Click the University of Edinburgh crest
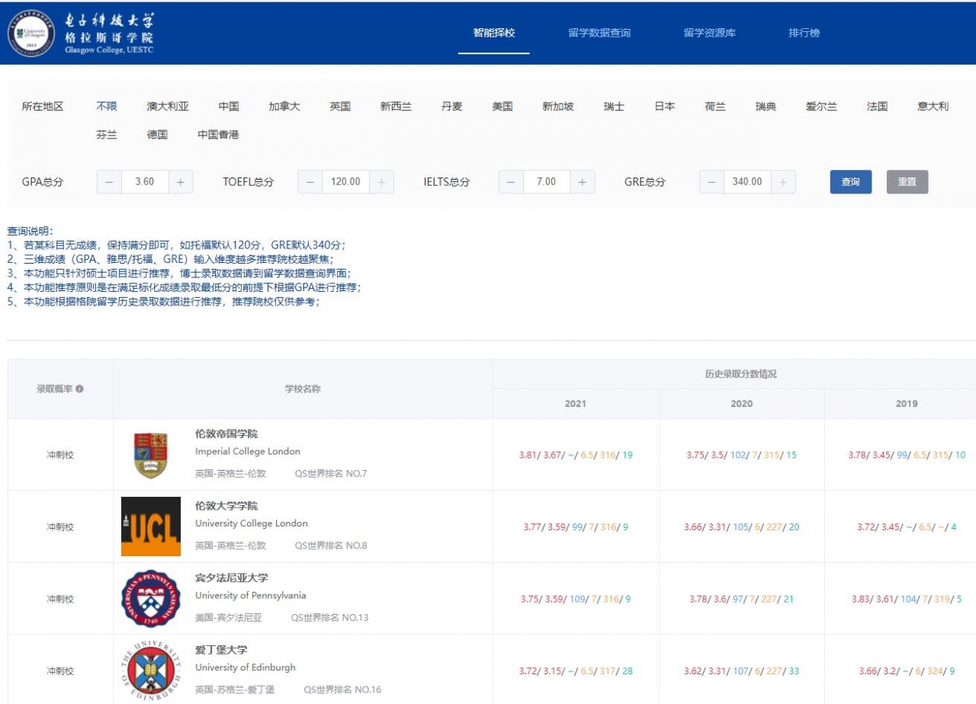976x704 pixels. pyautogui.click(x=151, y=669)
